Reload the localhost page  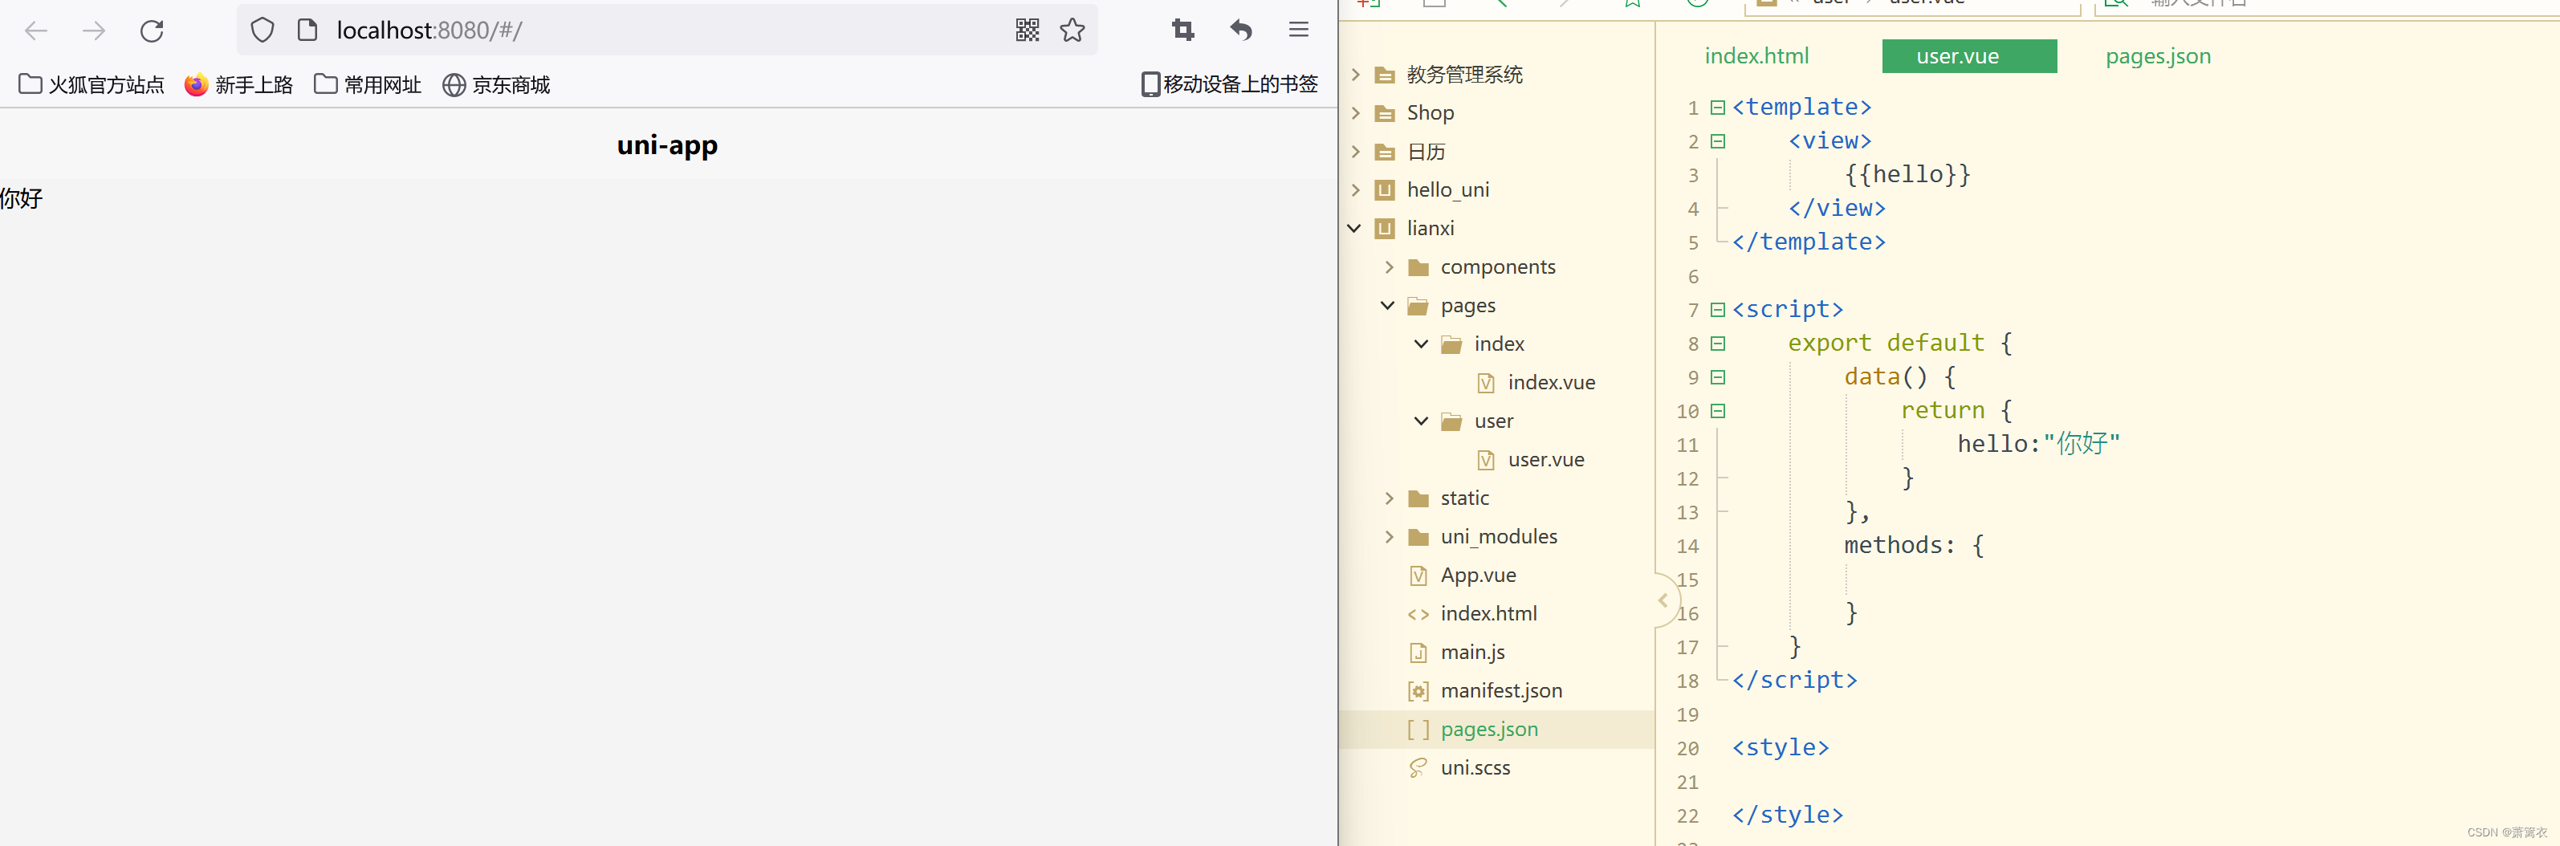152,31
